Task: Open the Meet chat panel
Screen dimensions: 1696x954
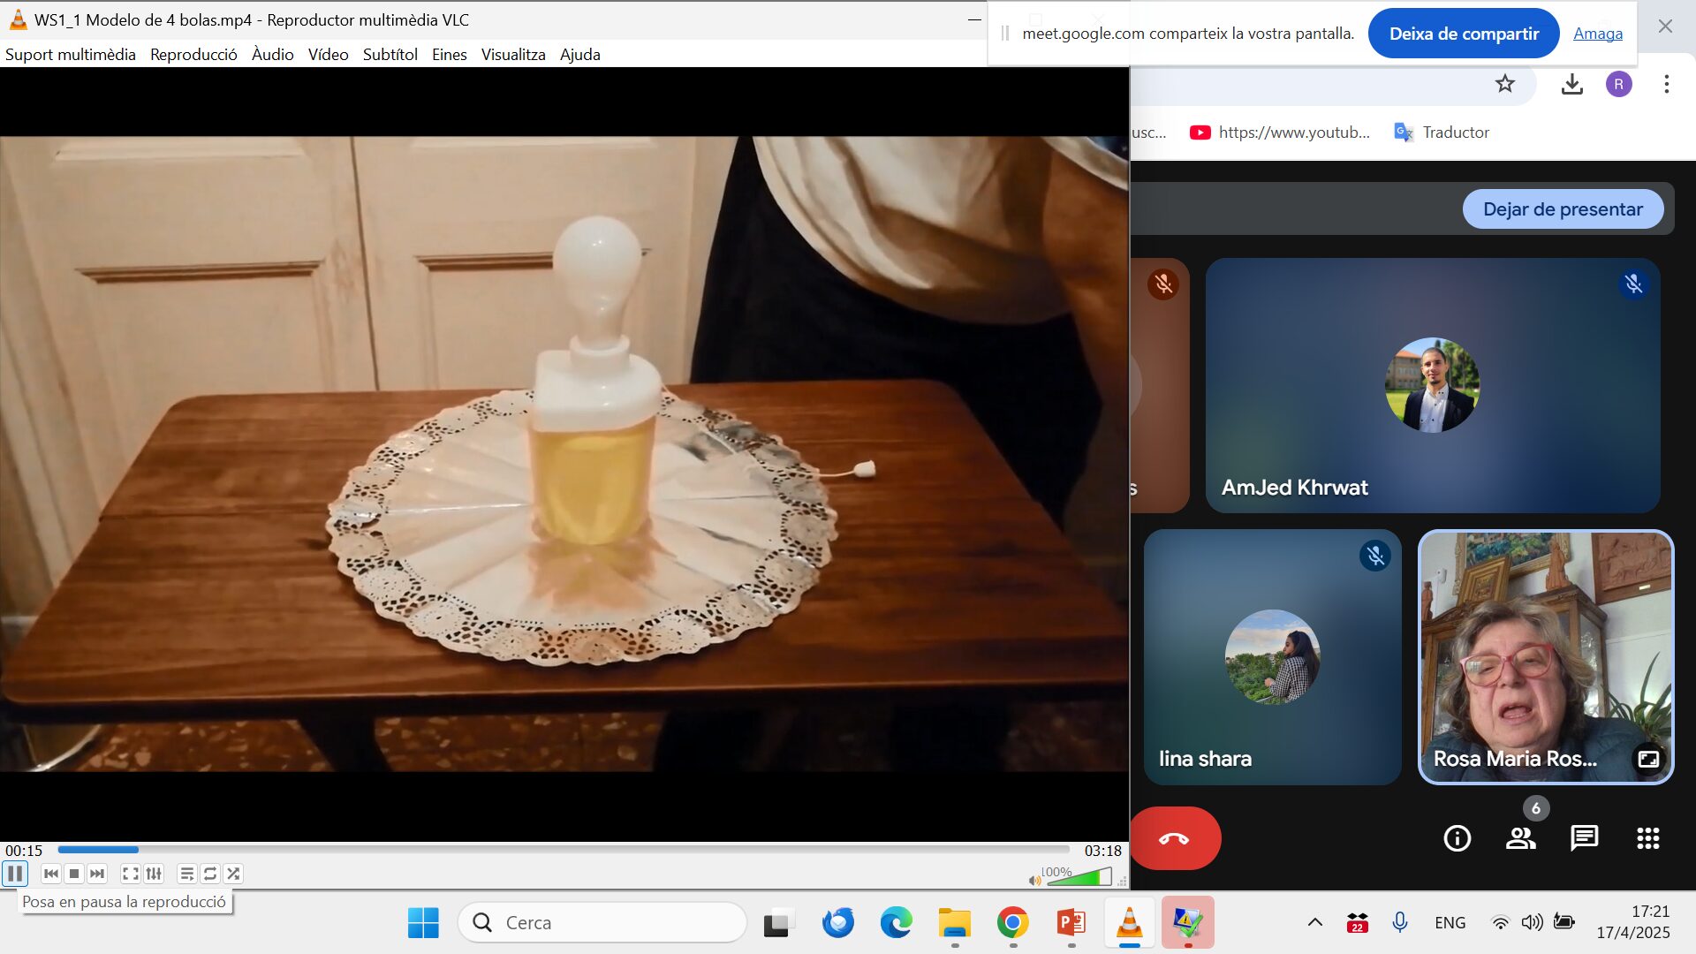Action: tap(1584, 838)
